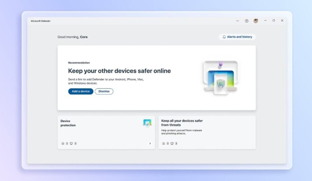Click the monitor icon in Device protection card
312x181 pixels.
[71, 143]
